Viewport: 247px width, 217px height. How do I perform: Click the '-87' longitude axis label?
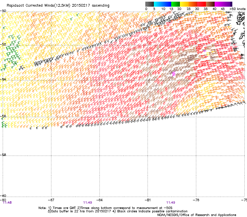point(51,200)
